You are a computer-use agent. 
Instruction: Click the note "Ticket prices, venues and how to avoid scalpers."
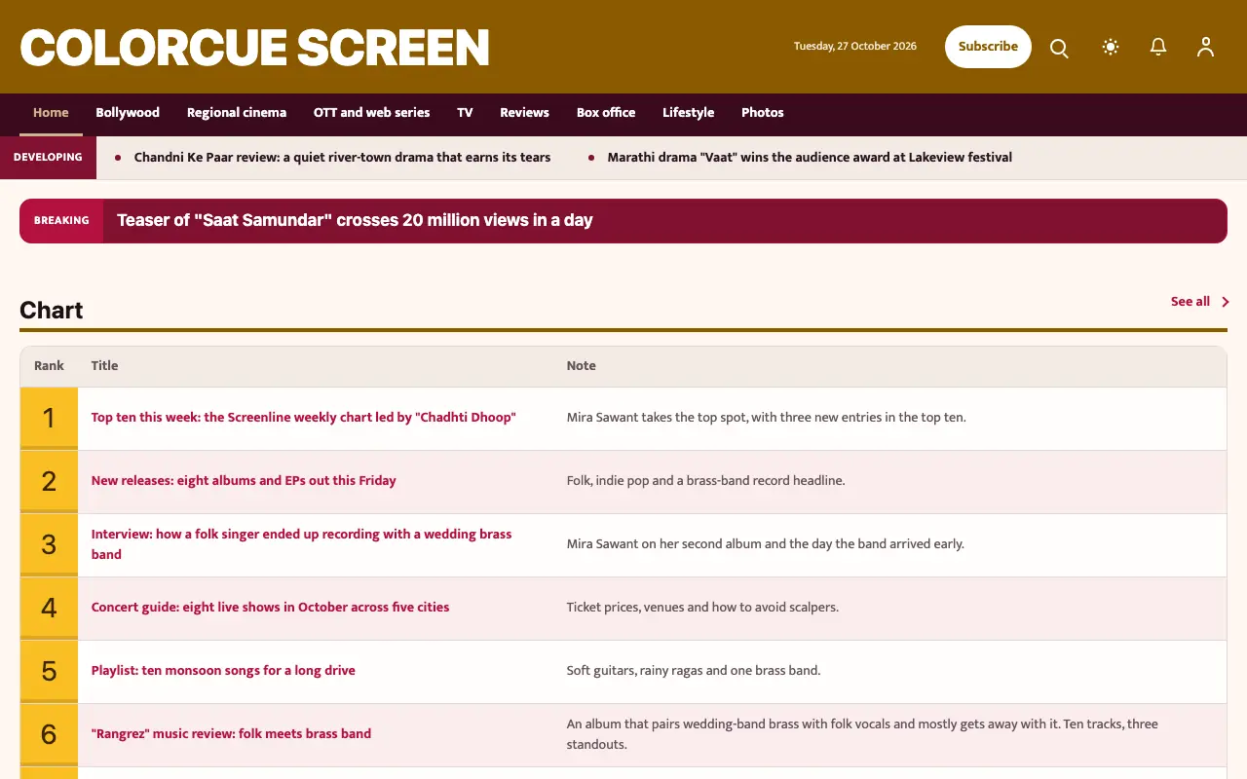click(702, 608)
